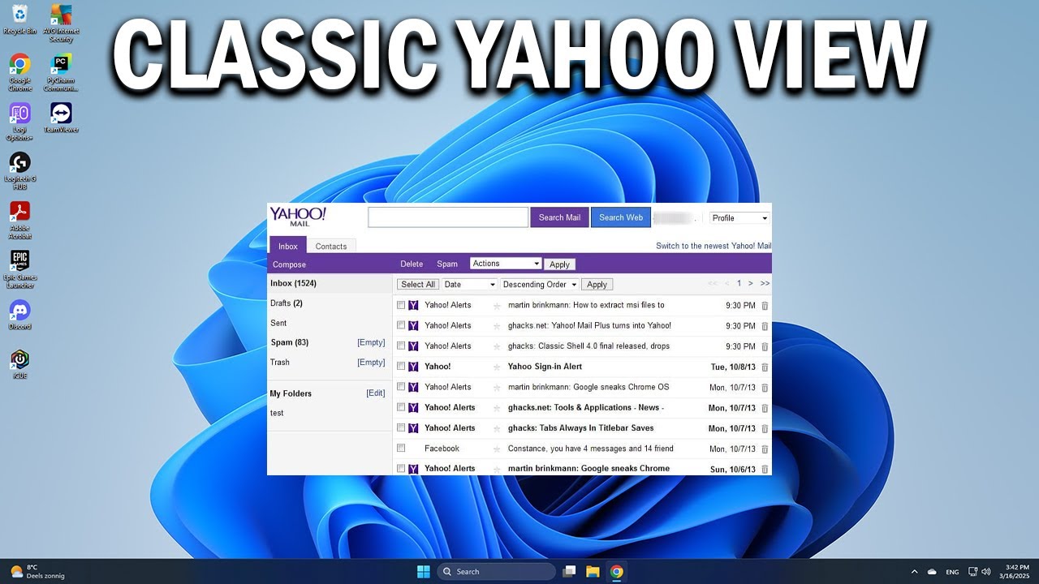Click the Yahoo mail search input field

(448, 217)
